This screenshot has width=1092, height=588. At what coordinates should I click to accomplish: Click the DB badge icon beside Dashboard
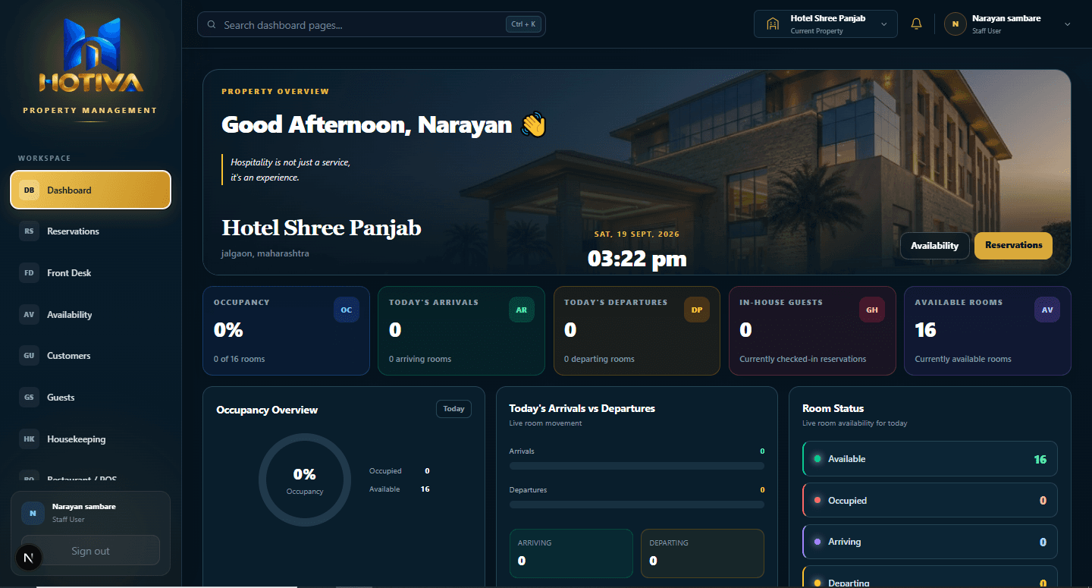tap(29, 190)
